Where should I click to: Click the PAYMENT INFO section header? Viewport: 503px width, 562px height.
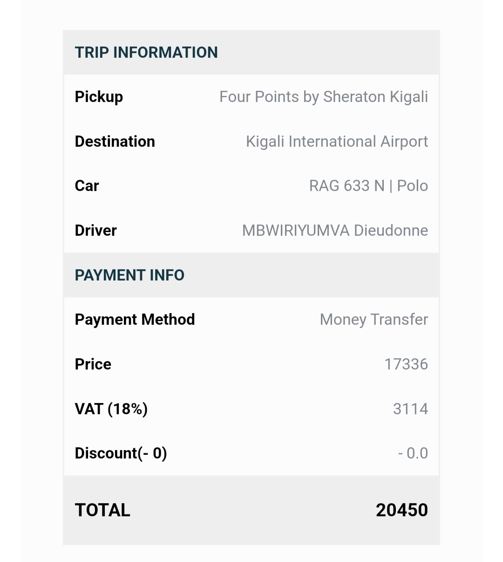(129, 275)
